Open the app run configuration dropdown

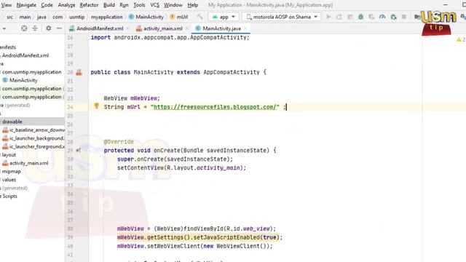pos(224,17)
